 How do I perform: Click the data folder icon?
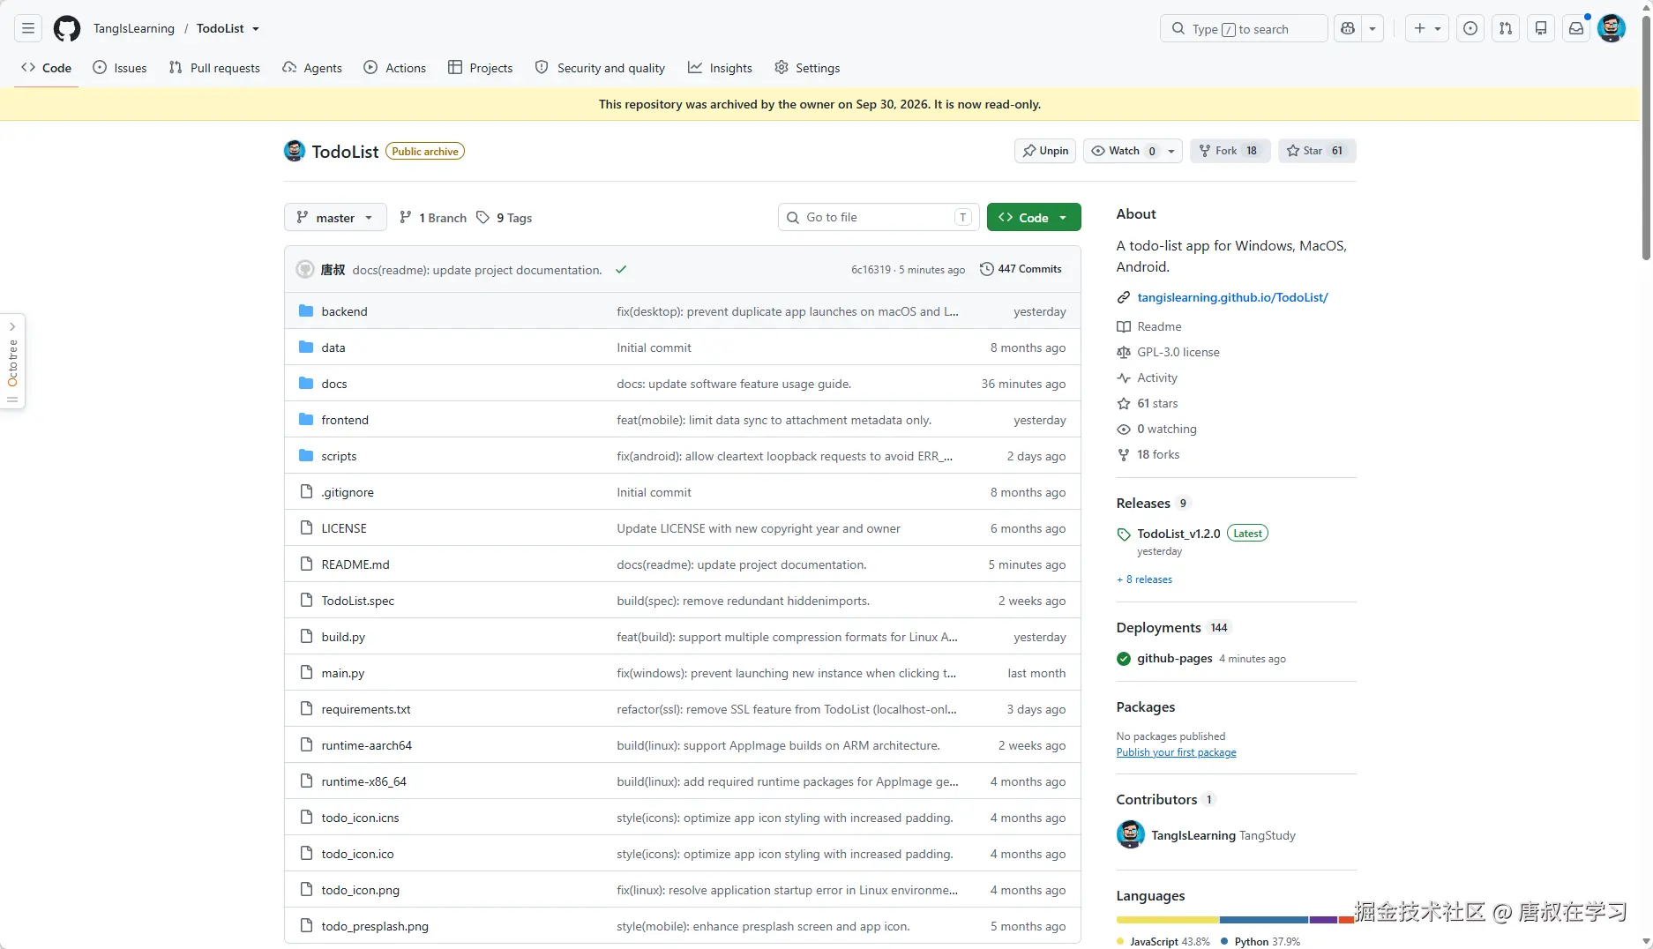[306, 347]
